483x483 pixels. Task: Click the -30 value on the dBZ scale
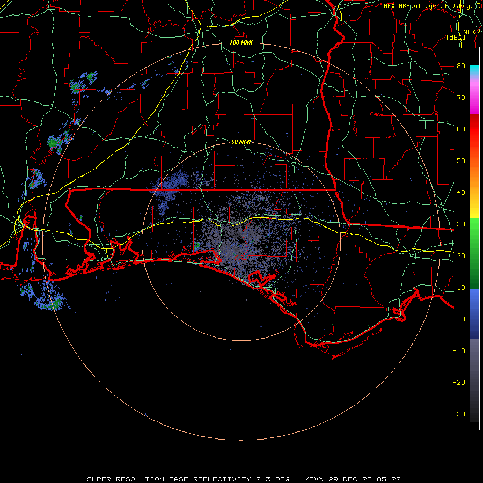[459, 414]
